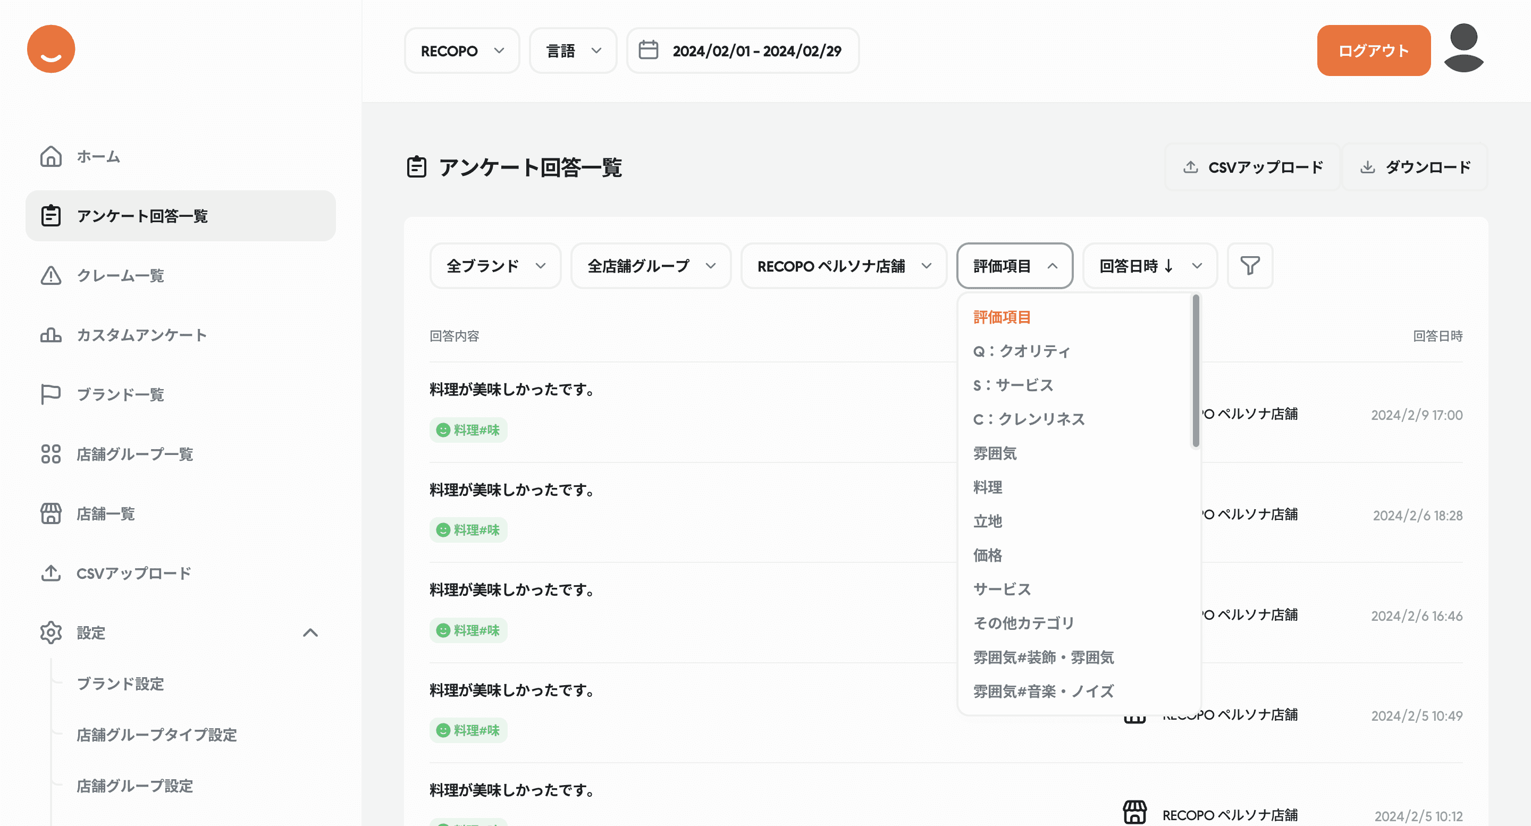Click the orange smiley logo icon

(x=51, y=49)
